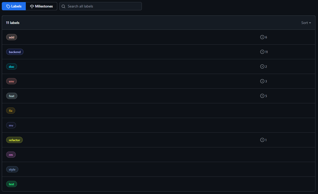Viewport: 318px width, 194px height.
Task: Click the issue icon beside the add label
Action: pyautogui.click(x=262, y=37)
